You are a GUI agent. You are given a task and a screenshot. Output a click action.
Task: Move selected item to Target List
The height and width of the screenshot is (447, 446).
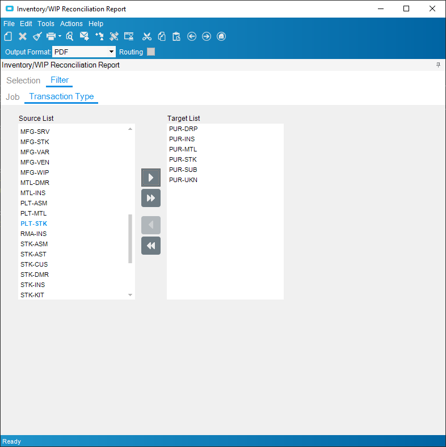(151, 178)
